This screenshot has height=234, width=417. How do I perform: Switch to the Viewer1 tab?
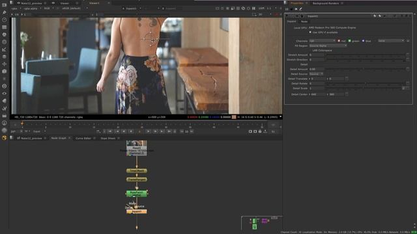coord(94,3)
